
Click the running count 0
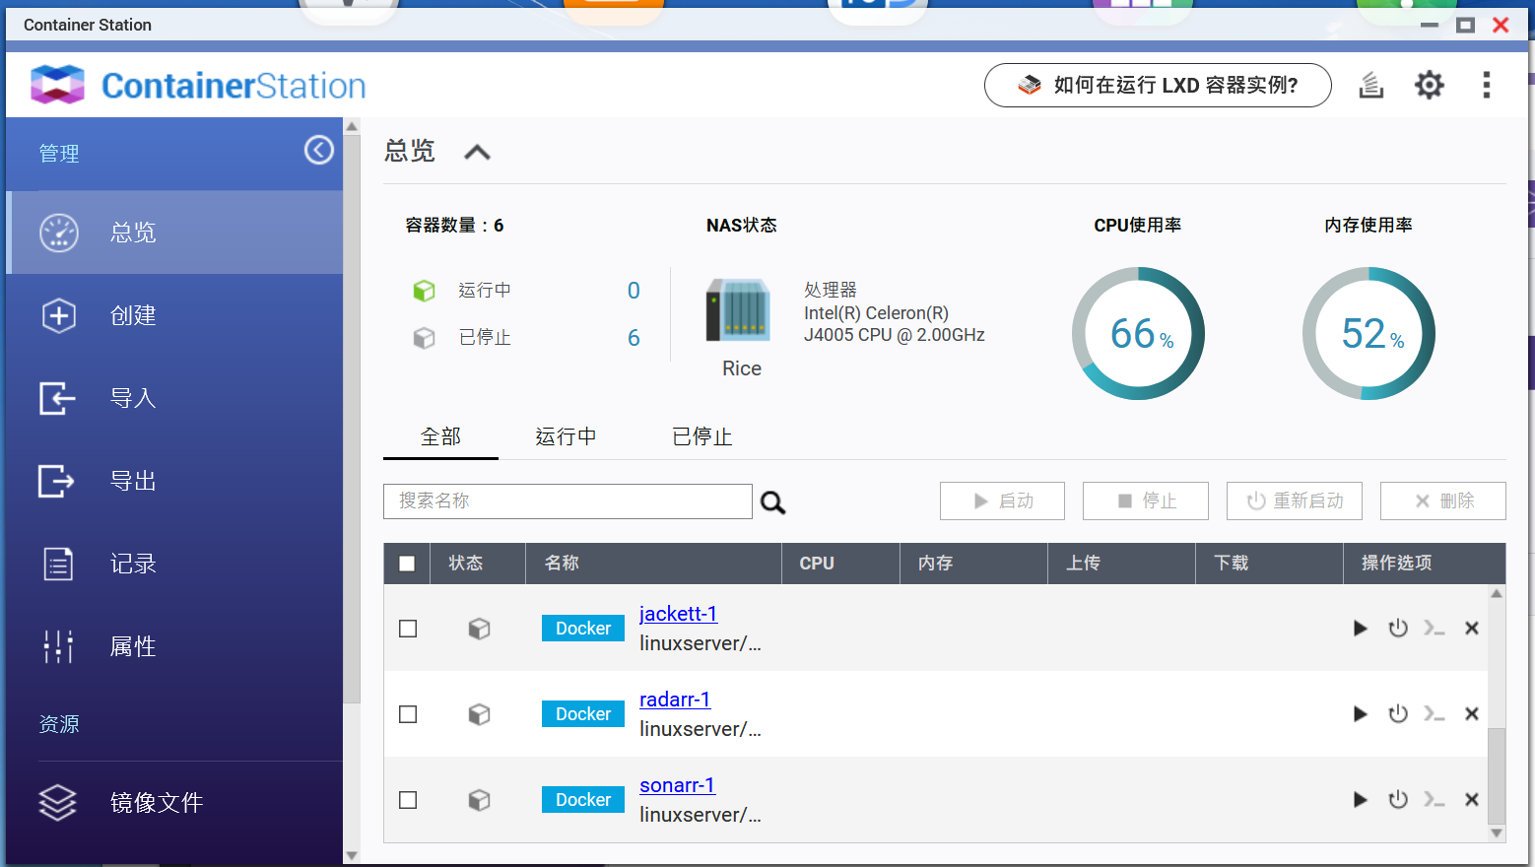click(634, 291)
